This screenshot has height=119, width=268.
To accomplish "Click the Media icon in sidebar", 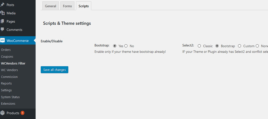I will tap(2, 13).
